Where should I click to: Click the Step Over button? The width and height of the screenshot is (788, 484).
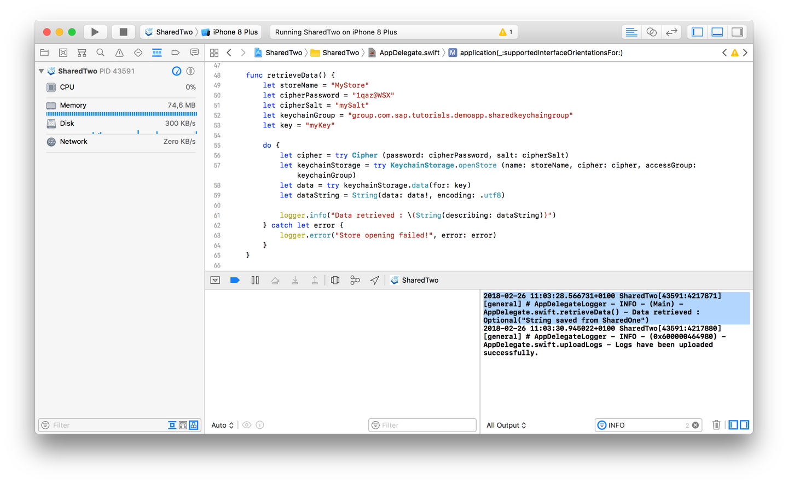click(x=275, y=280)
